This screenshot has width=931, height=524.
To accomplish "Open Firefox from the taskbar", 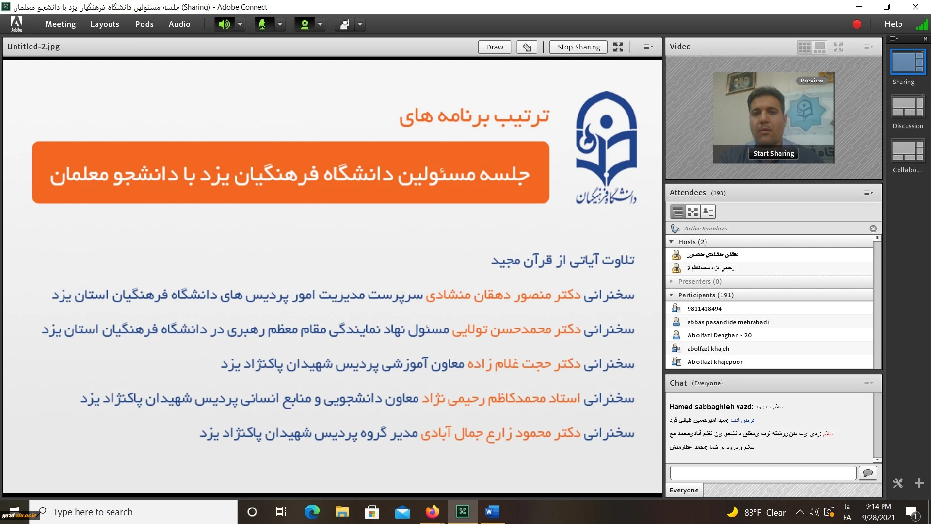I will pos(432,512).
